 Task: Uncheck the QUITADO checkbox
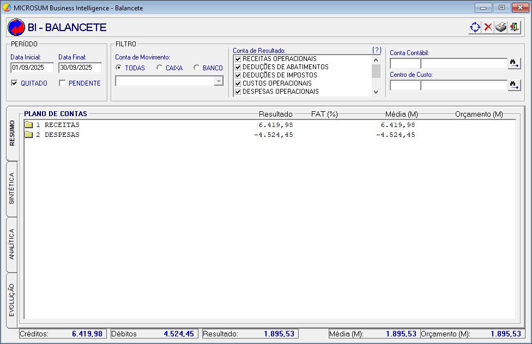coord(15,83)
